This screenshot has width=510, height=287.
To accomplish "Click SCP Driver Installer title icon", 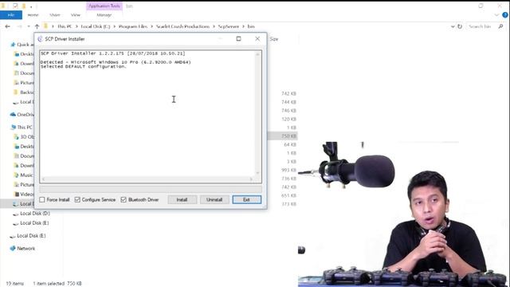I will [40, 39].
